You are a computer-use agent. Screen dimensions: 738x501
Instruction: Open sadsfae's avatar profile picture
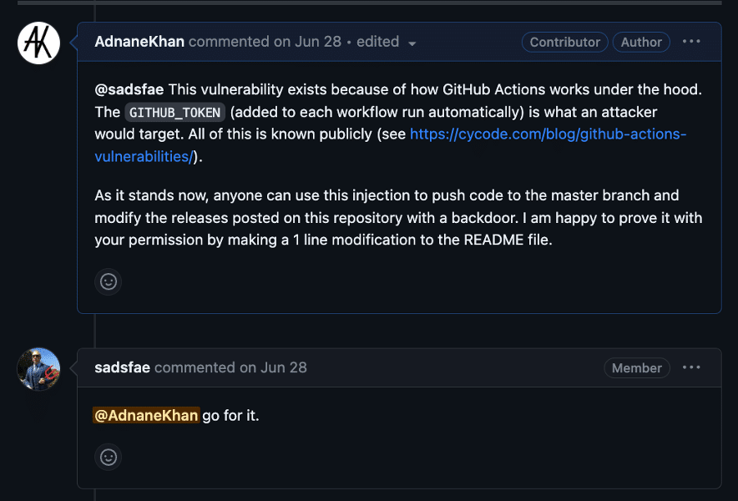(x=38, y=369)
